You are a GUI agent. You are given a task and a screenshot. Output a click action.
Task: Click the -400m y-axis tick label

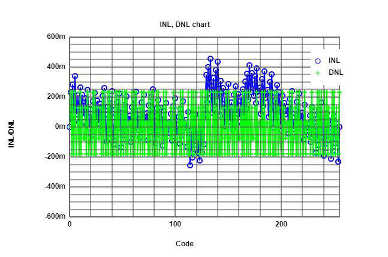pos(55,186)
